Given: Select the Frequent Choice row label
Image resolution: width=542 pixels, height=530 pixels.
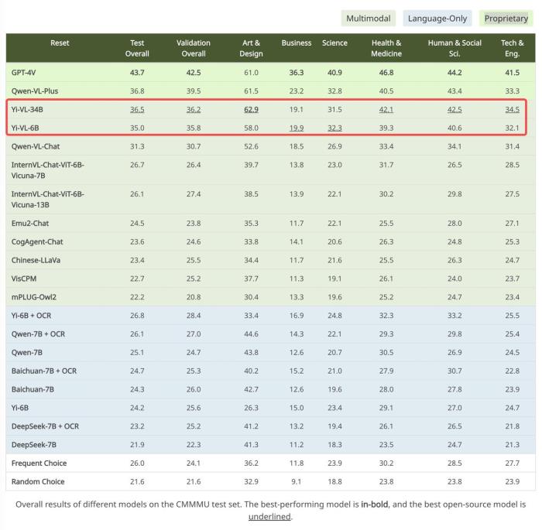Looking at the screenshot, I should click(39, 463).
